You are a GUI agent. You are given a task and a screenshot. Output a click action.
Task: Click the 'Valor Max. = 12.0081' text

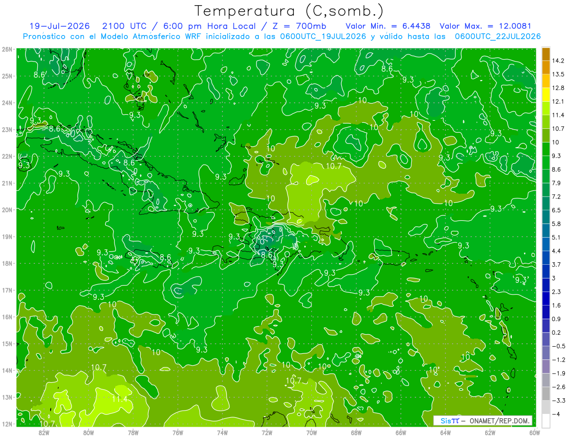[485, 26]
